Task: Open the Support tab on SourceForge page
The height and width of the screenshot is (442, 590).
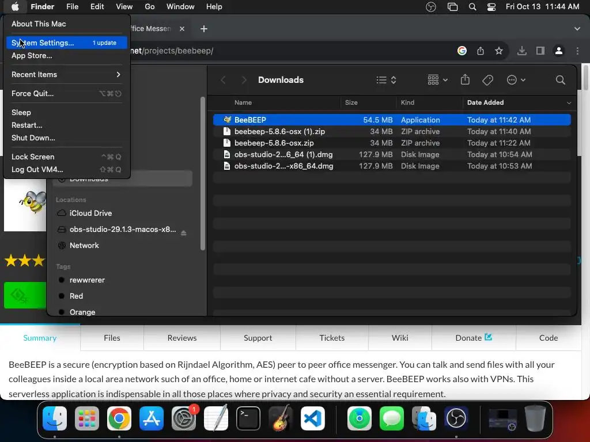Action: click(x=258, y=338)
